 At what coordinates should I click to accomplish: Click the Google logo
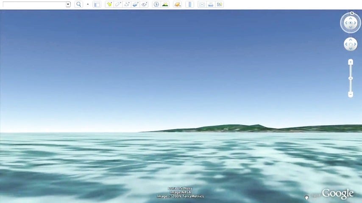point(337,194)
